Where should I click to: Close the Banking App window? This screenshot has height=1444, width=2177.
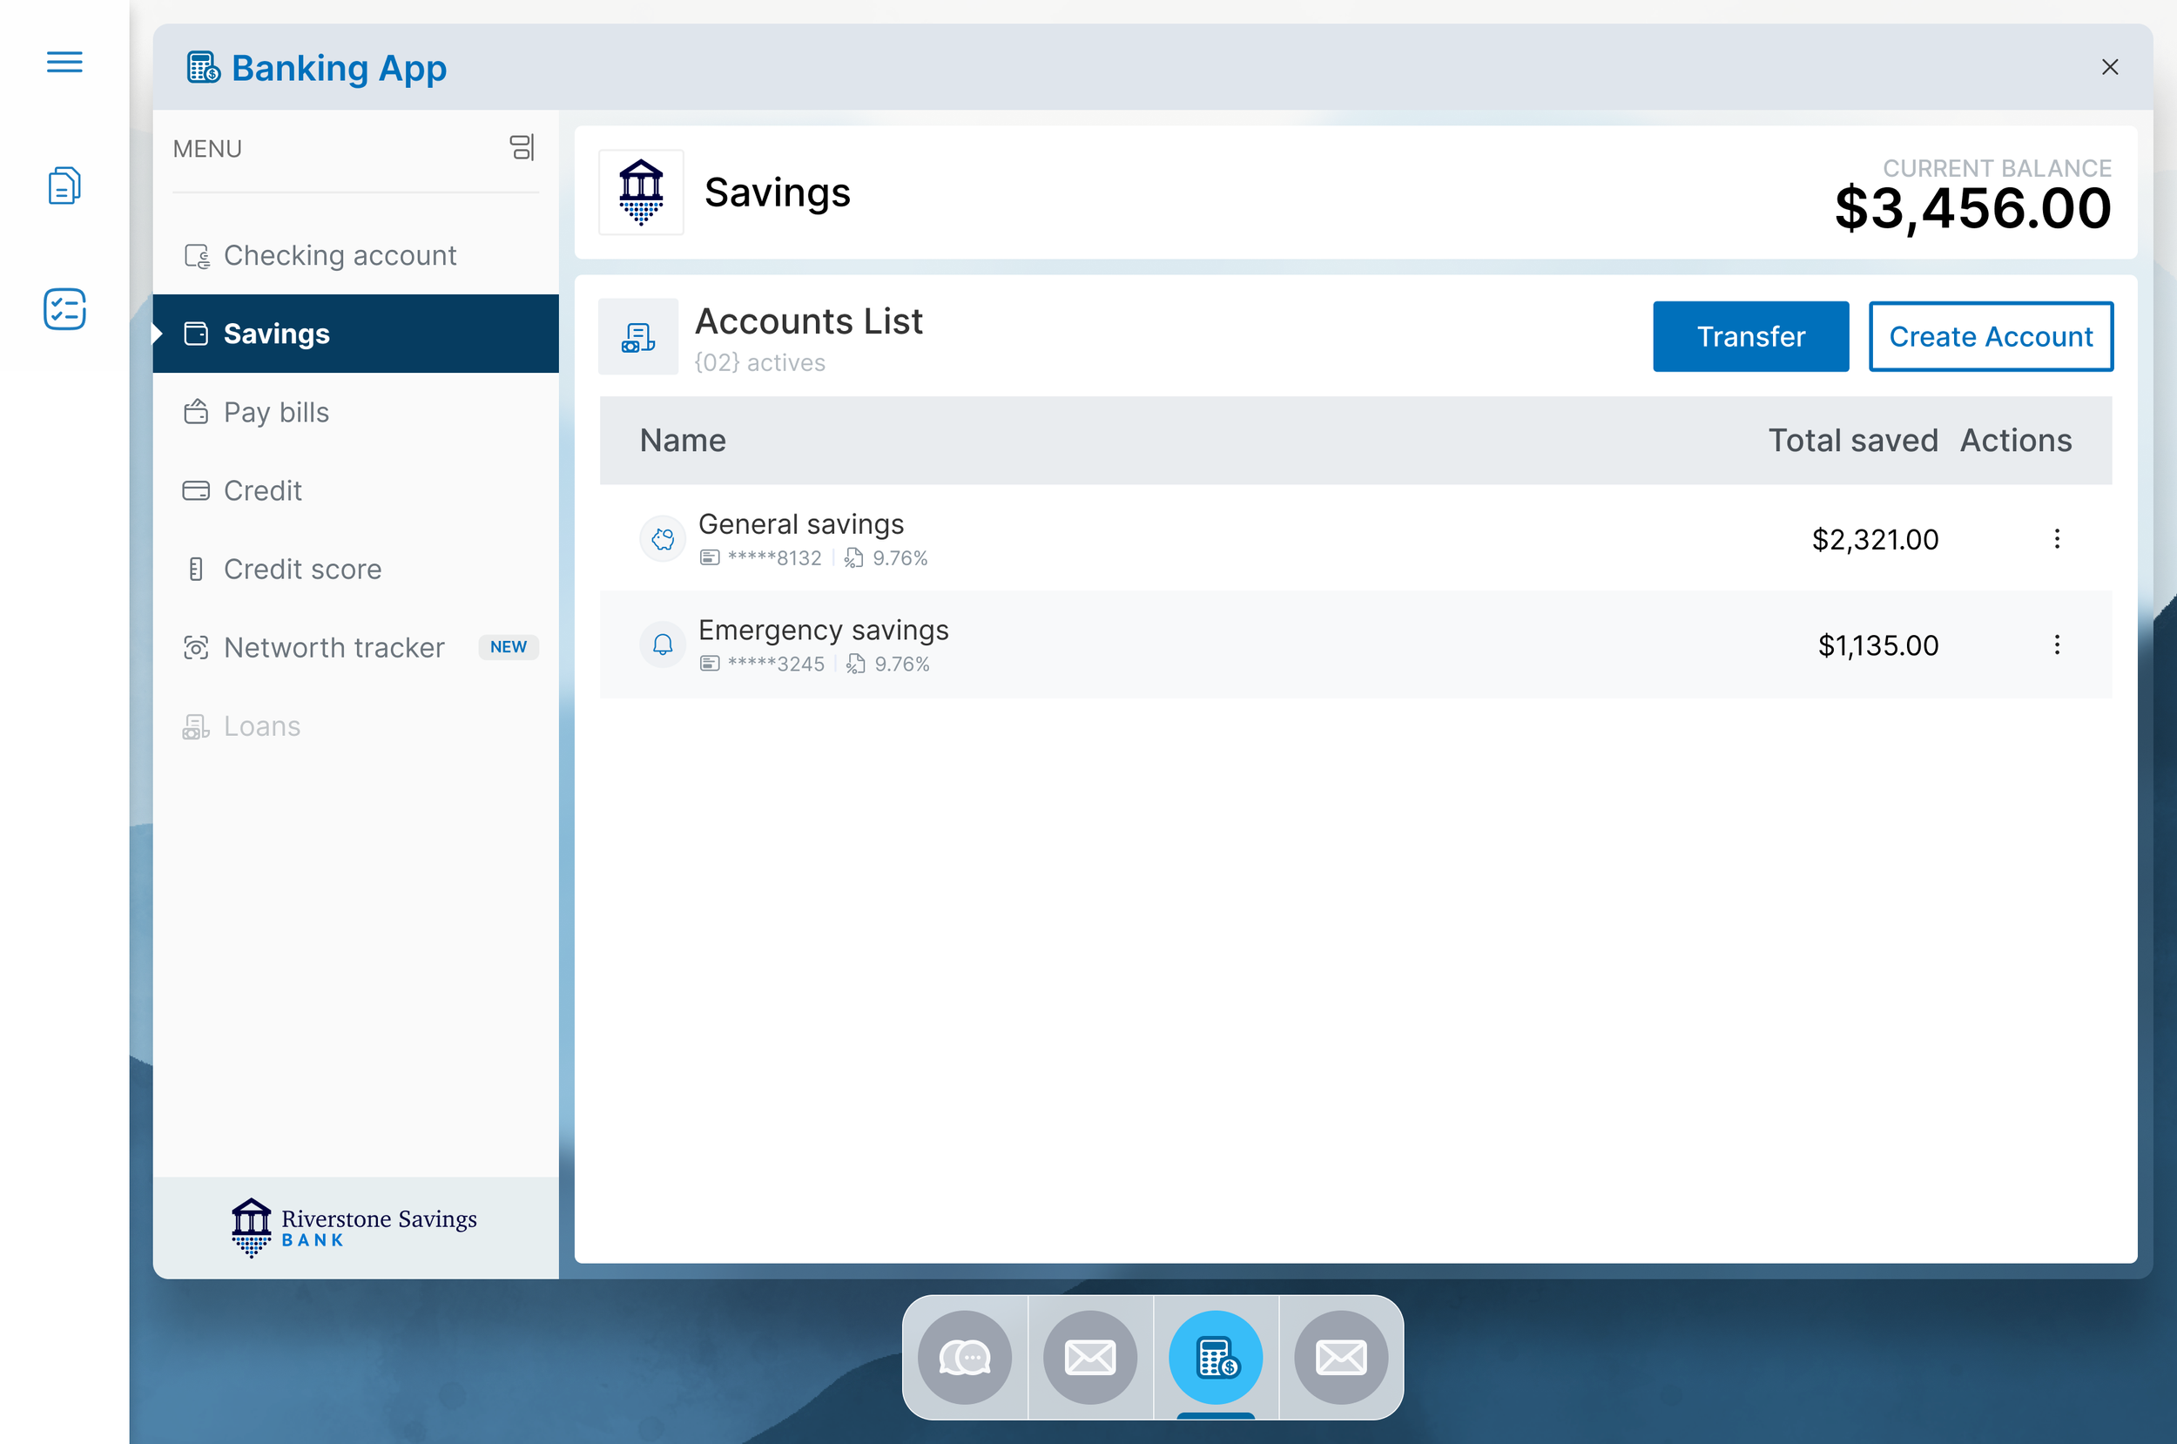2110,67
